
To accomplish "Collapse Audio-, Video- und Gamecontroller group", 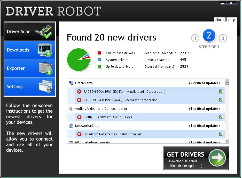I will click(101, 109).
